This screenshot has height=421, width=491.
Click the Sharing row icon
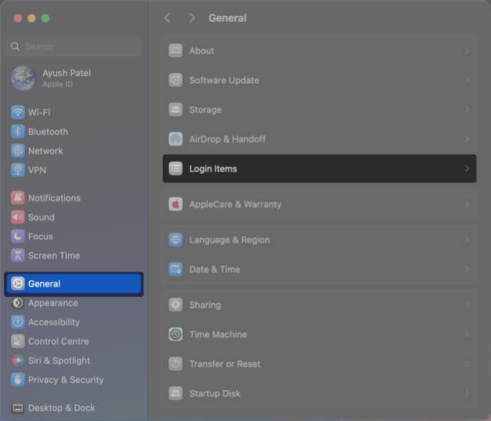click(176, 304)
